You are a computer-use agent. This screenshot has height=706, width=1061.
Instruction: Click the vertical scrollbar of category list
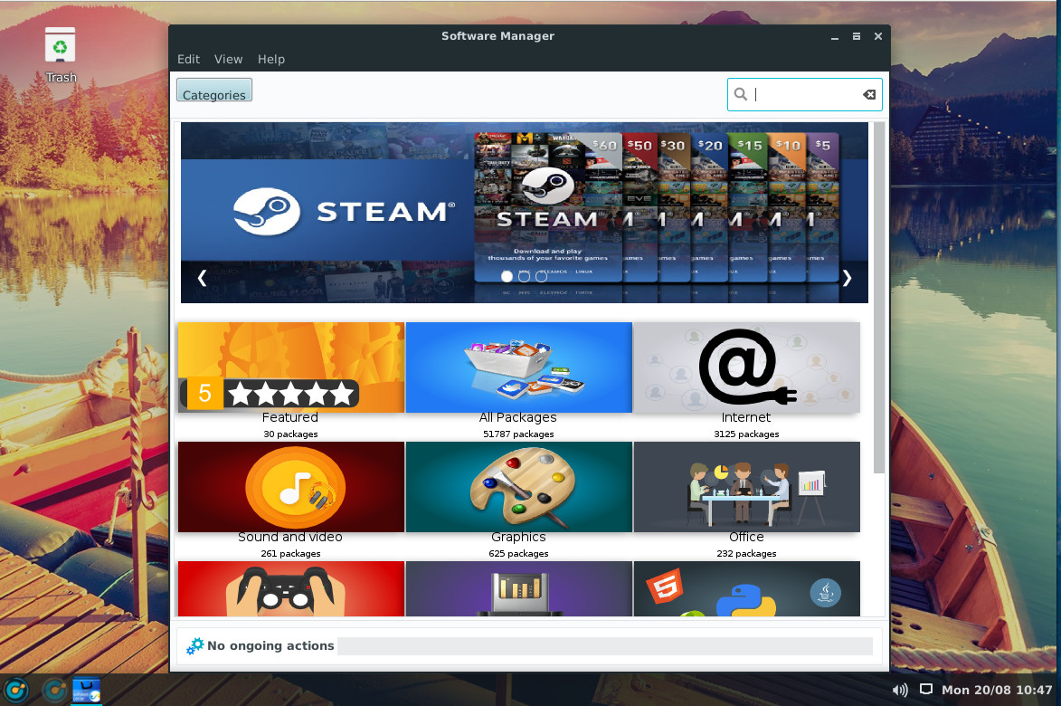pyautogui.click(x=879, y=298)
